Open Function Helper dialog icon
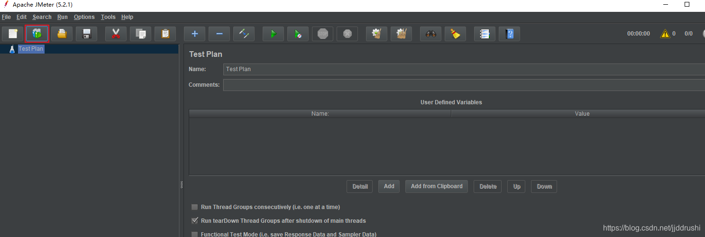705x237 pixels. (x=485, y=34)
